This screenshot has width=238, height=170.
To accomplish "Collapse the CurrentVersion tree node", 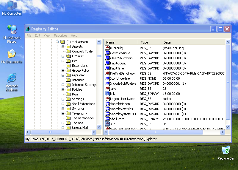I will 57,42.
